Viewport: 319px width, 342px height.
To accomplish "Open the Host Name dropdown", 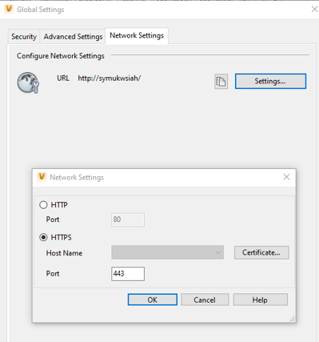I will pos(167,252).
